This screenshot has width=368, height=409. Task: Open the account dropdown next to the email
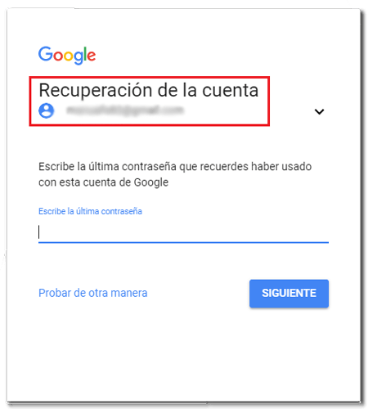[319, 111]
